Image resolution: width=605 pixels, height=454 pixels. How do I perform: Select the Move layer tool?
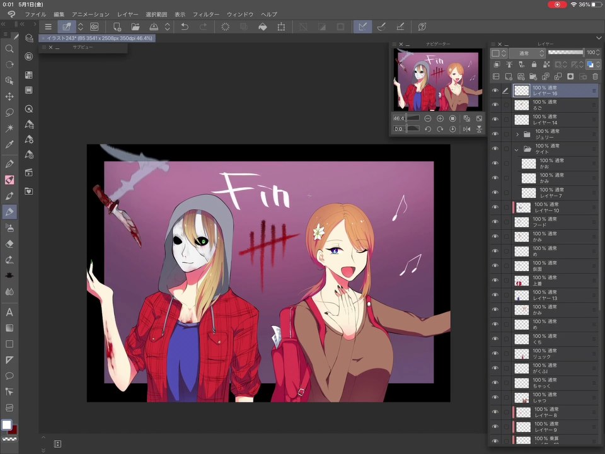tap(9, 96)
